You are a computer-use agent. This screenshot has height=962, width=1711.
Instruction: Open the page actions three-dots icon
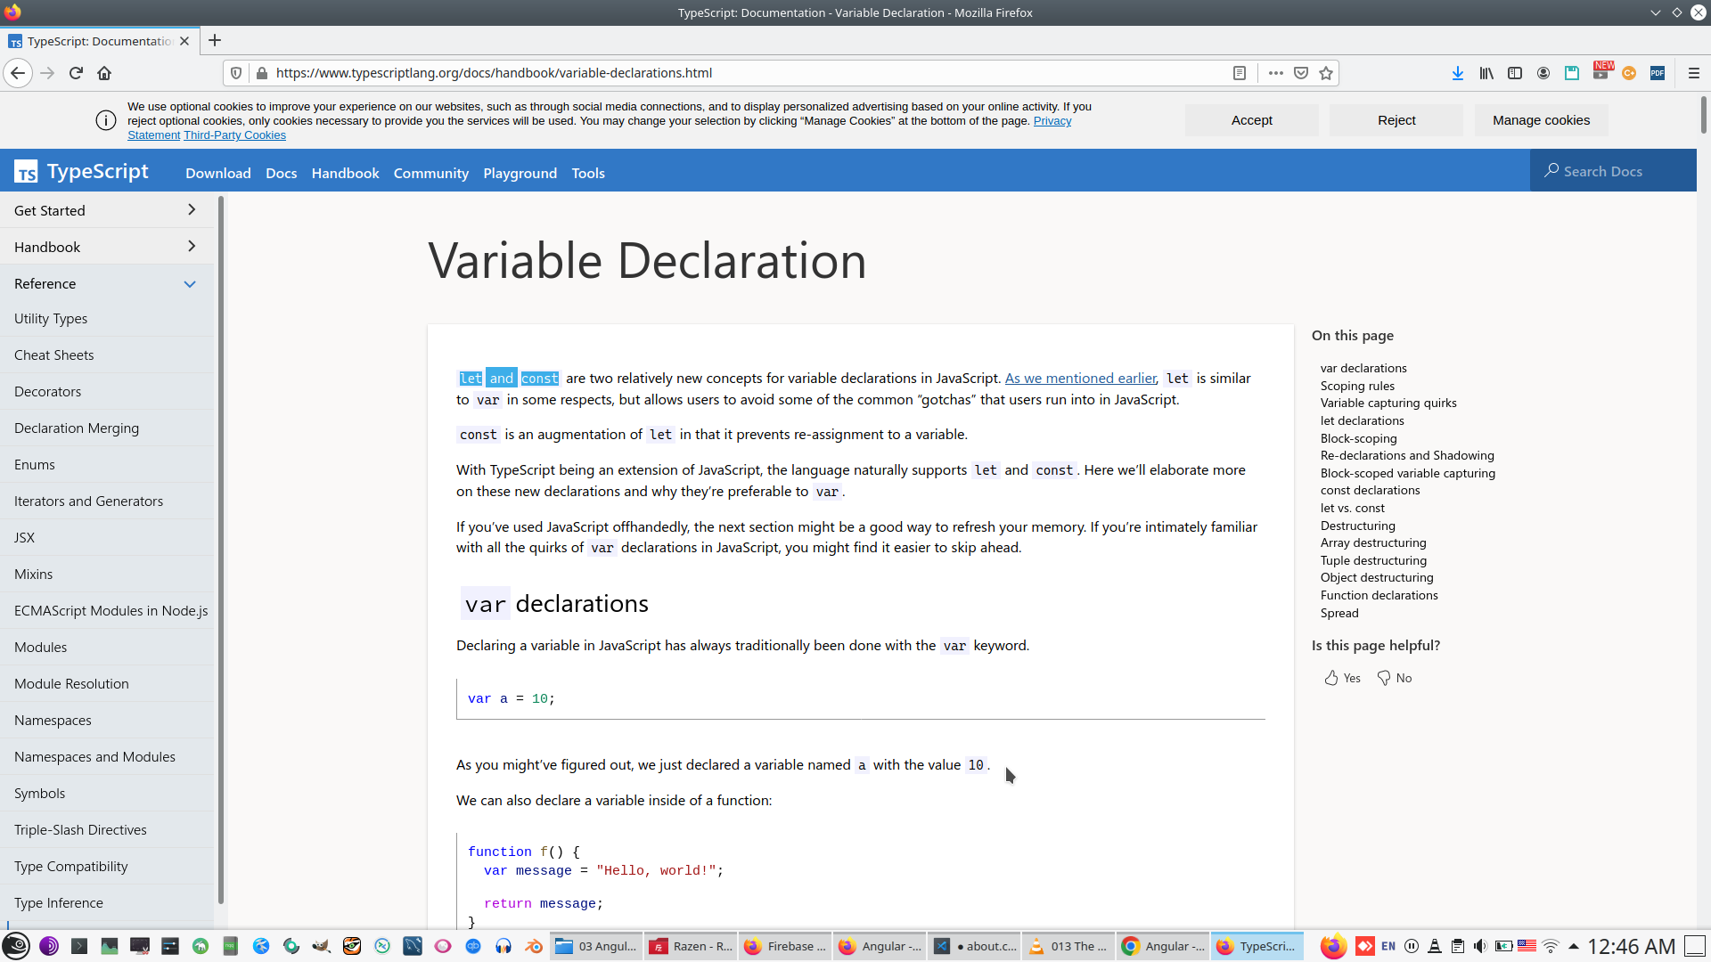point(1275,73)
